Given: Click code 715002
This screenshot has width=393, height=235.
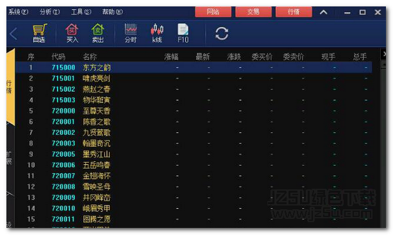Looking at the screenshot, I should 63,89.
